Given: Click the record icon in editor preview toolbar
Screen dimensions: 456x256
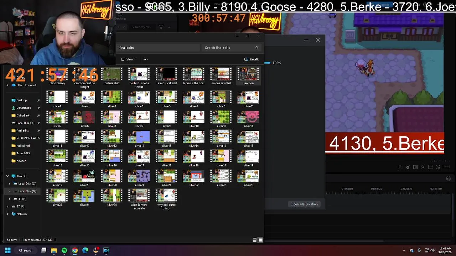Looking at the screenshot, I should [408, 167].
